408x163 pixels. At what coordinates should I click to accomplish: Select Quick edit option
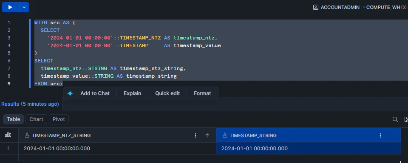coord(167,93)
